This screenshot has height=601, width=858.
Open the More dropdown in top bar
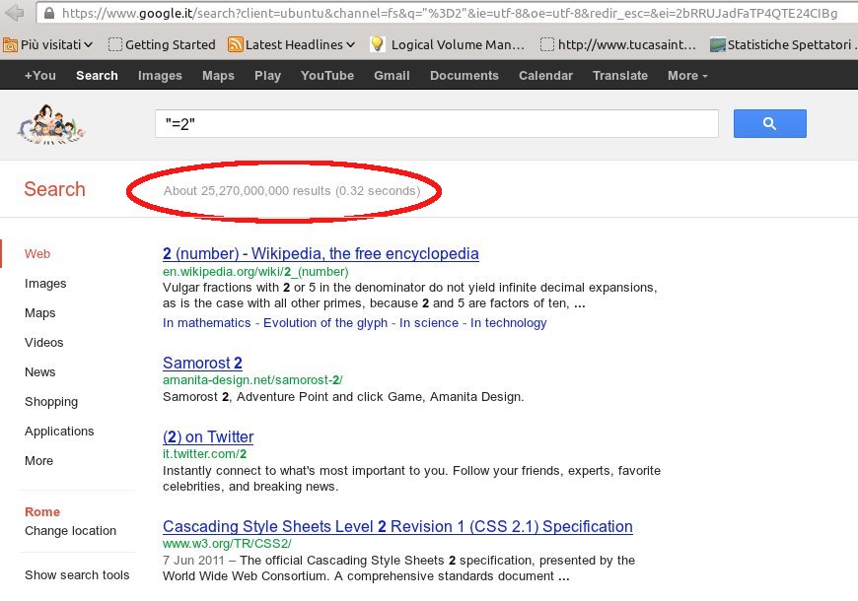coord(687,76)
